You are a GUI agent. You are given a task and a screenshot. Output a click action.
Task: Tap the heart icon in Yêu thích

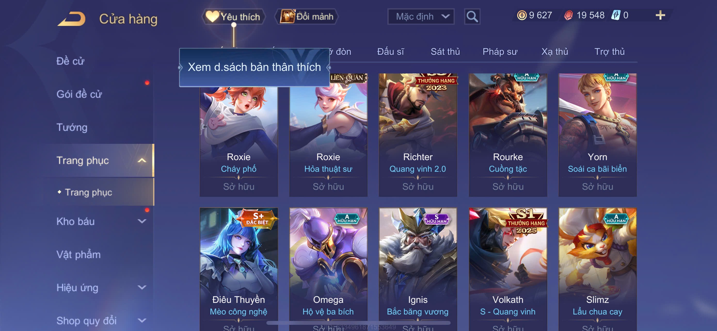[212, 16]
